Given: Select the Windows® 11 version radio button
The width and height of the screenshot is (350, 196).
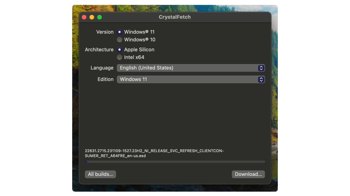Looking at the screenshot, I should pyautogui.click(x=119, y=32).
